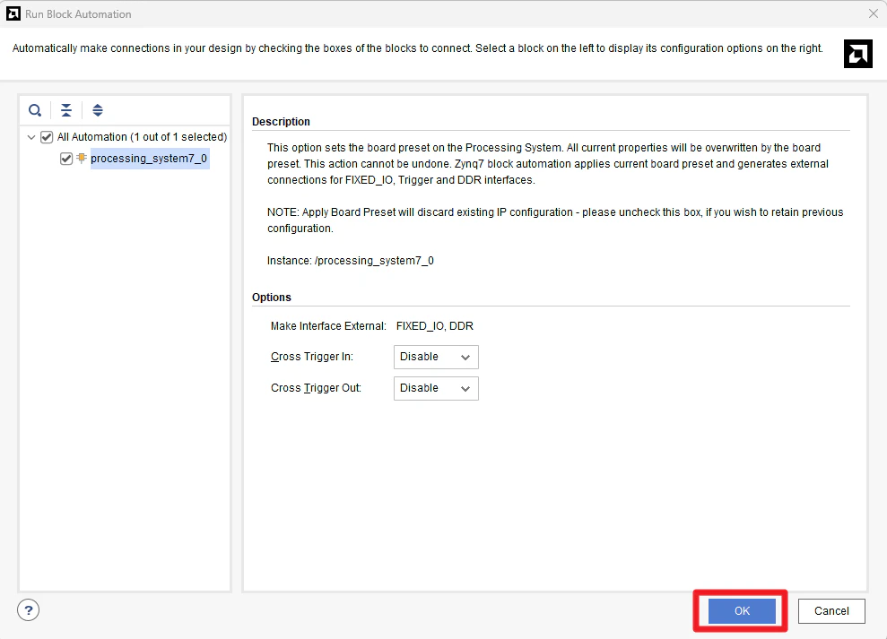Uncheck the processing_system7_0 checkbox

[66, 159]
